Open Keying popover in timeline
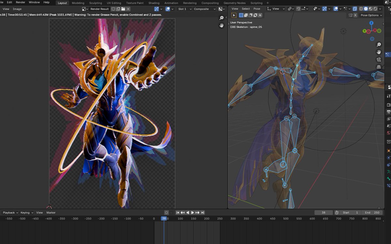The width and height of the screenshot is (391, 244). [26, 213]
